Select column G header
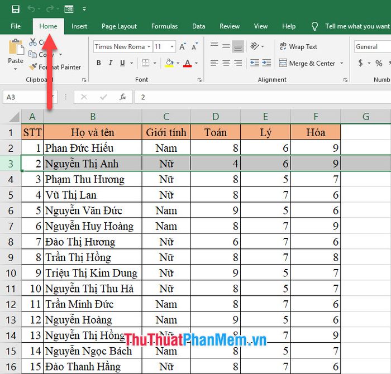The height and width of the screenshot is (374, 391). click(x=365, y=116)
